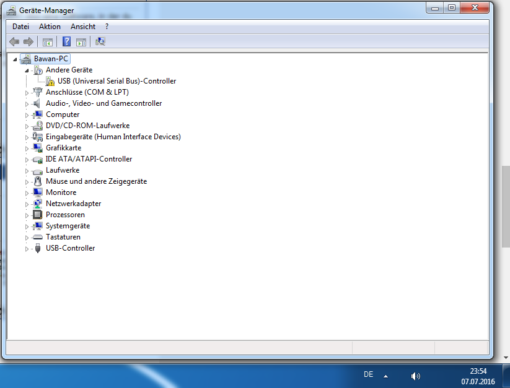This screenshot has width=510, height=388.
Task: Expand the Grafikkarte category arrow
Action: pyautogui.click(x=27, y=149)
